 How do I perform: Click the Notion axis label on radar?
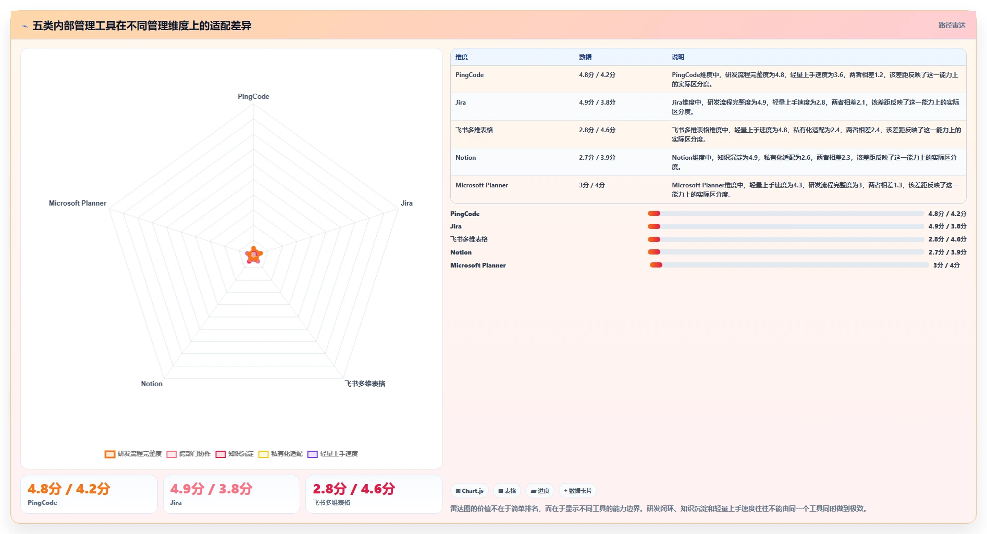click(152, 384)
